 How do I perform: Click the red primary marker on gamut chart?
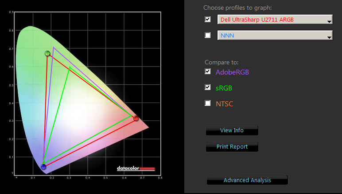coord(136,118)
